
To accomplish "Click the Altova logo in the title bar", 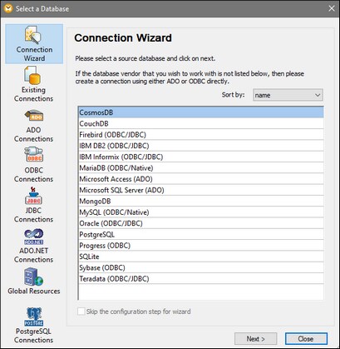I will (8, 8).
